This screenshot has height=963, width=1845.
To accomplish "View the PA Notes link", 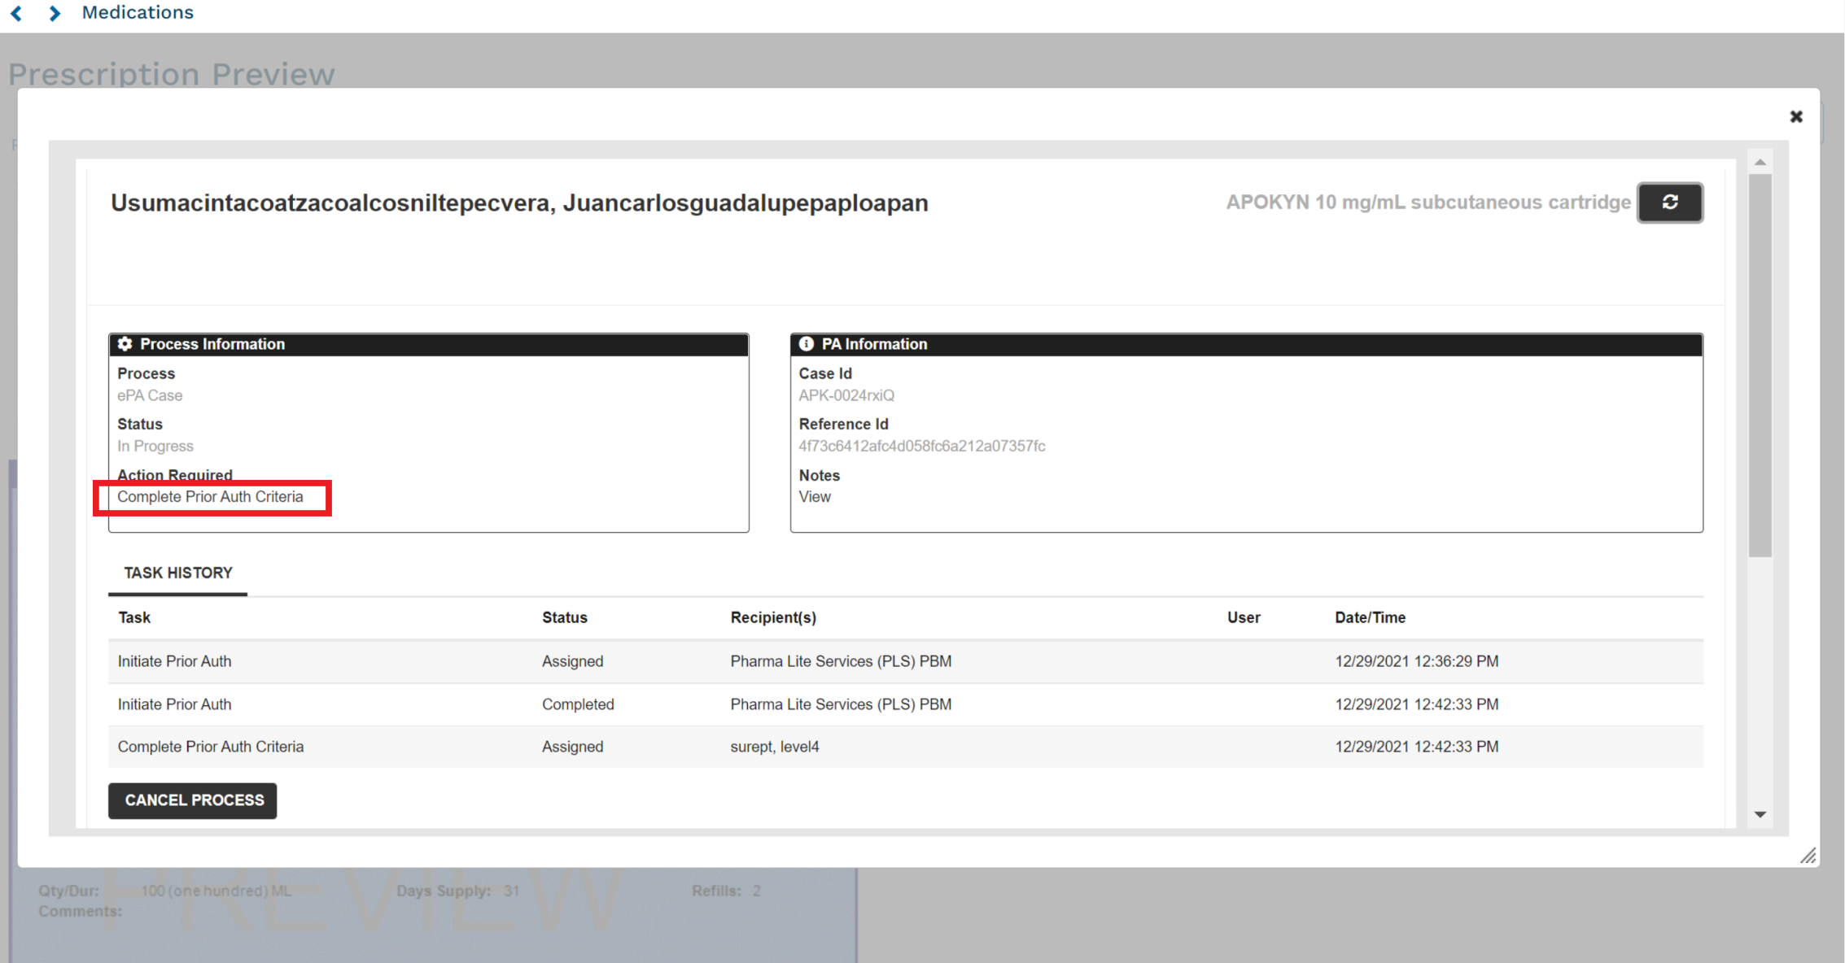I will pos(815,497).
